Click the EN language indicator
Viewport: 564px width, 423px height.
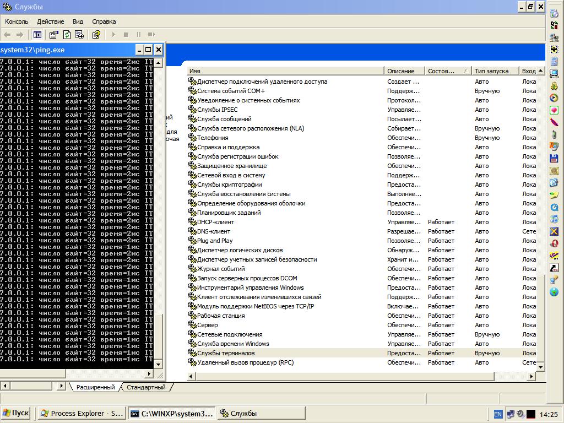498,414
